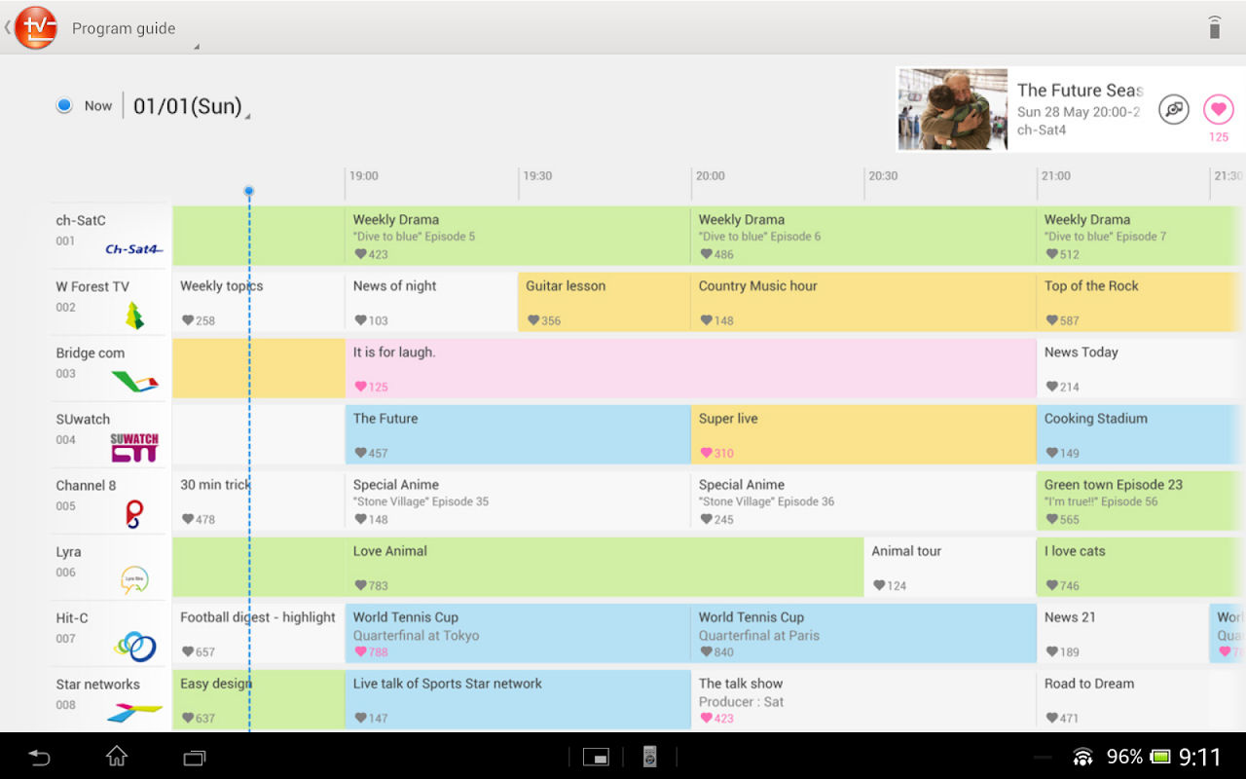This screenshot has width=1246, height=779.
Task: Select the Channel 8 logo
Action: pyautogui.click(x=134, y=514)
